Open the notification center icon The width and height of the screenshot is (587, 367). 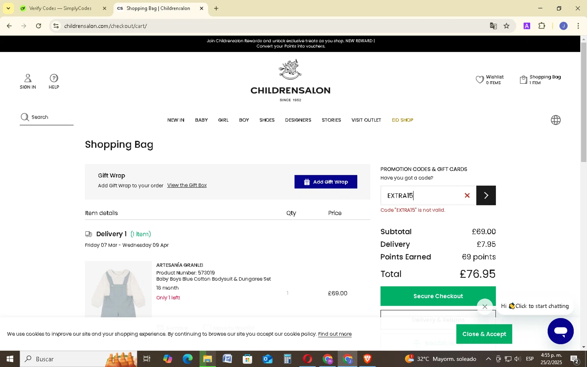(574, 359)
